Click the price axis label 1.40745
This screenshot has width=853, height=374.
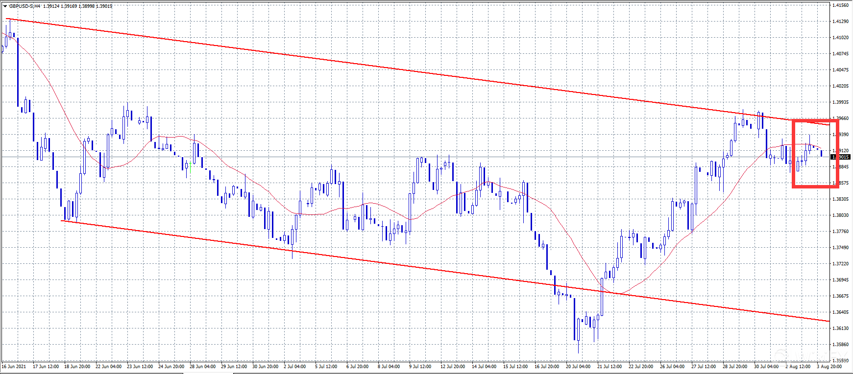(x=840, y=54)
